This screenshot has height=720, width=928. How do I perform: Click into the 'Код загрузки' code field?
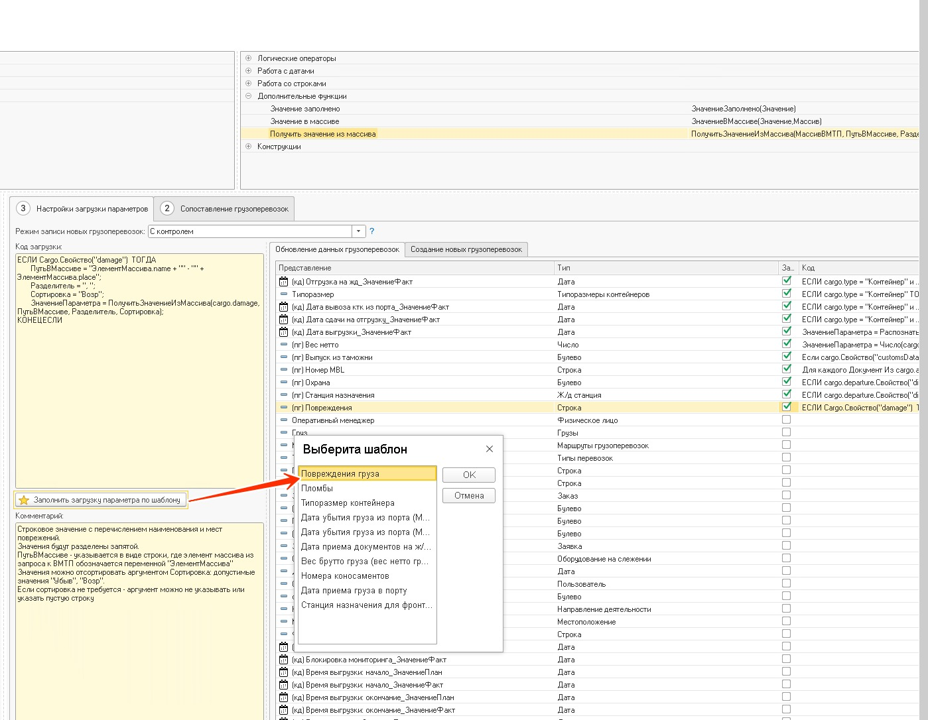click(139, 370)
